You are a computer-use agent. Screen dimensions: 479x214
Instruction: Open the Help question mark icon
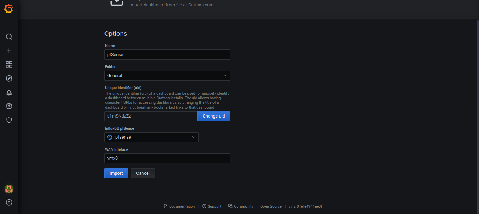point(9,202)
